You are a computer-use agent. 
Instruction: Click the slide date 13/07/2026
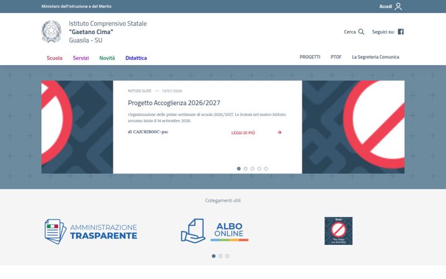(x=172, y=91)
